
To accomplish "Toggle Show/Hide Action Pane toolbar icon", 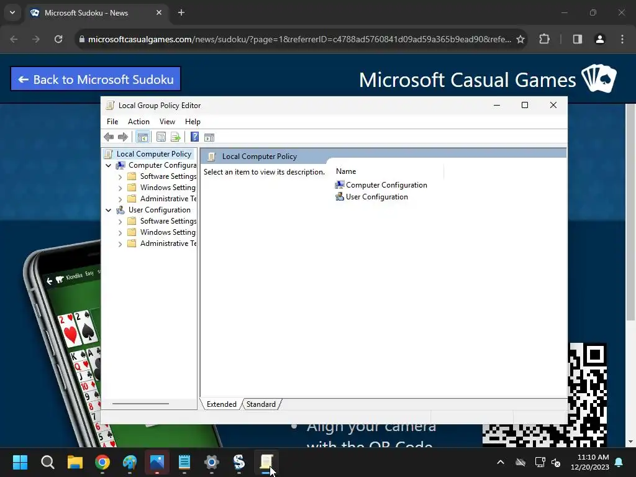I will click(209, 137).
